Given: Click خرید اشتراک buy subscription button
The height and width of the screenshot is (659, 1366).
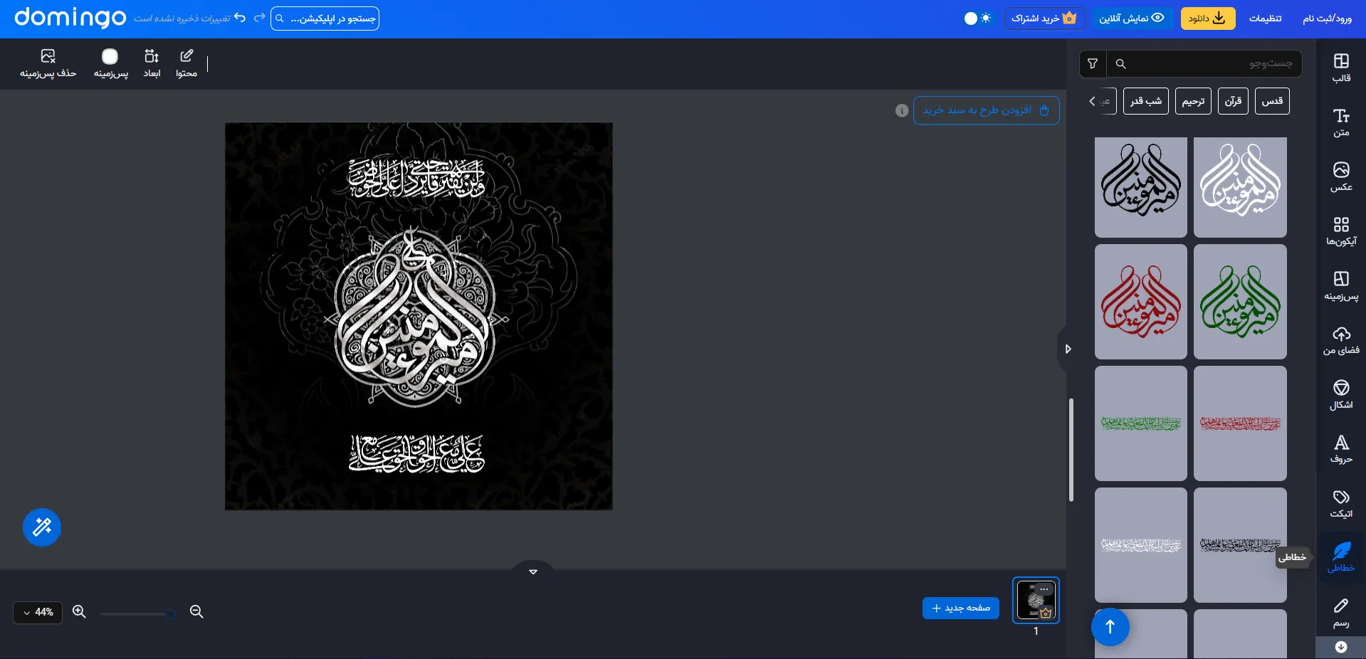Looking at the screenshot, I should pos(1044,19).
